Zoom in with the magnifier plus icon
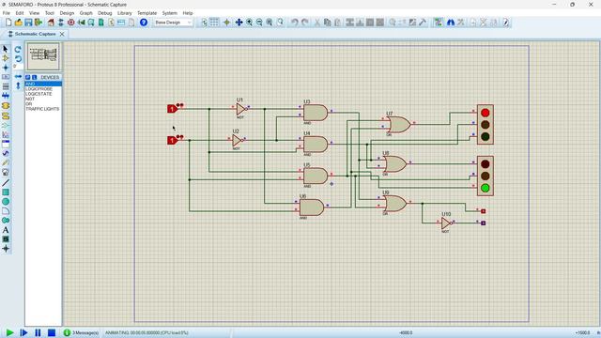 249,23
